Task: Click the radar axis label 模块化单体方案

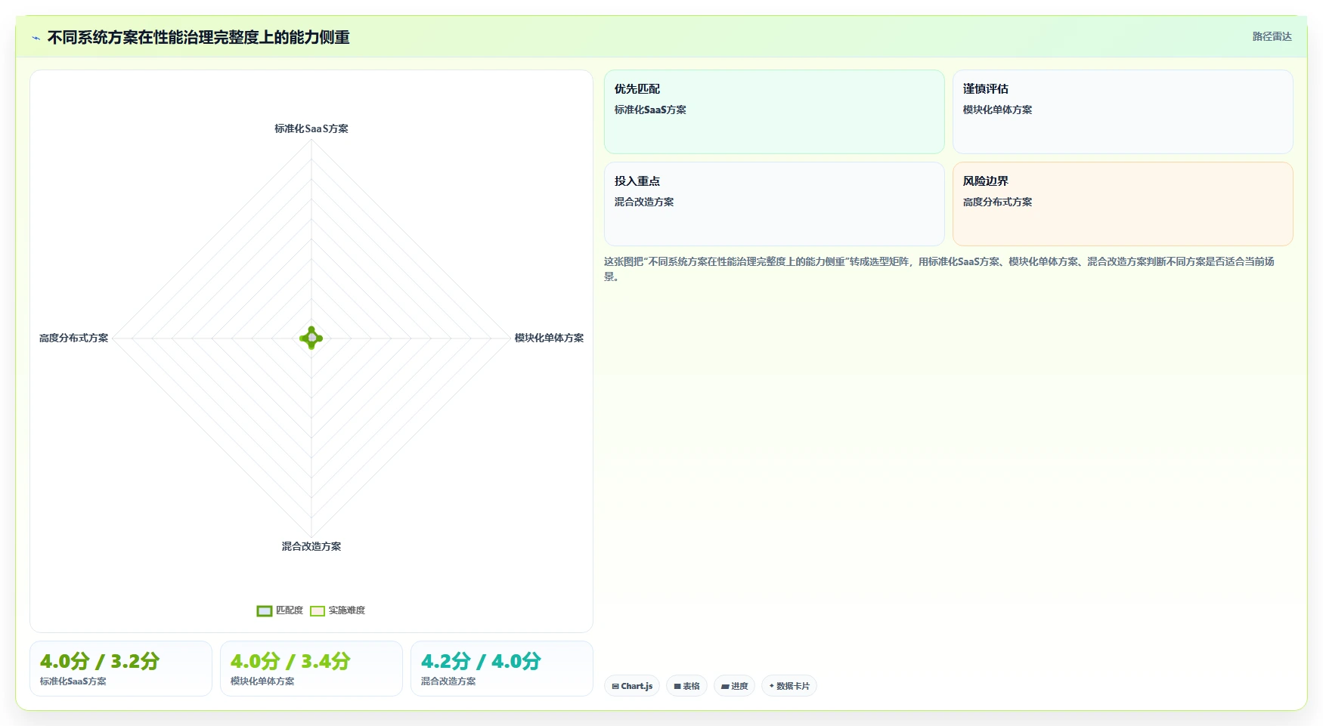Action: pos(549,338)
